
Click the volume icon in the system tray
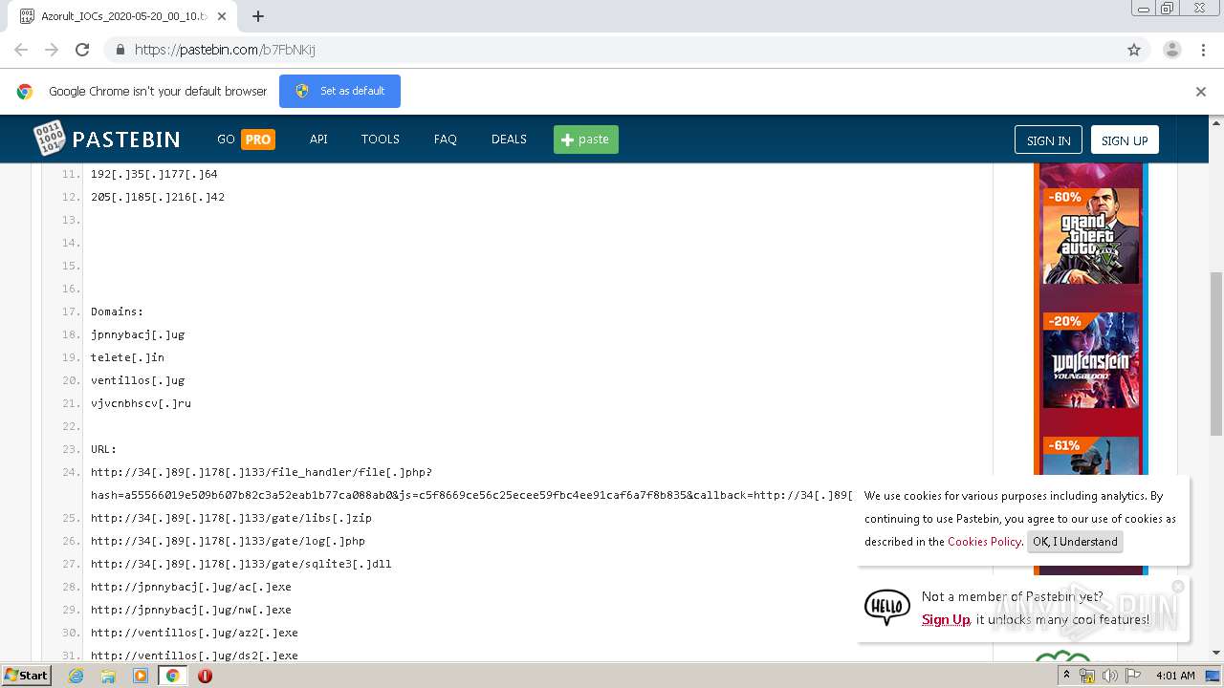(1108, 676)
